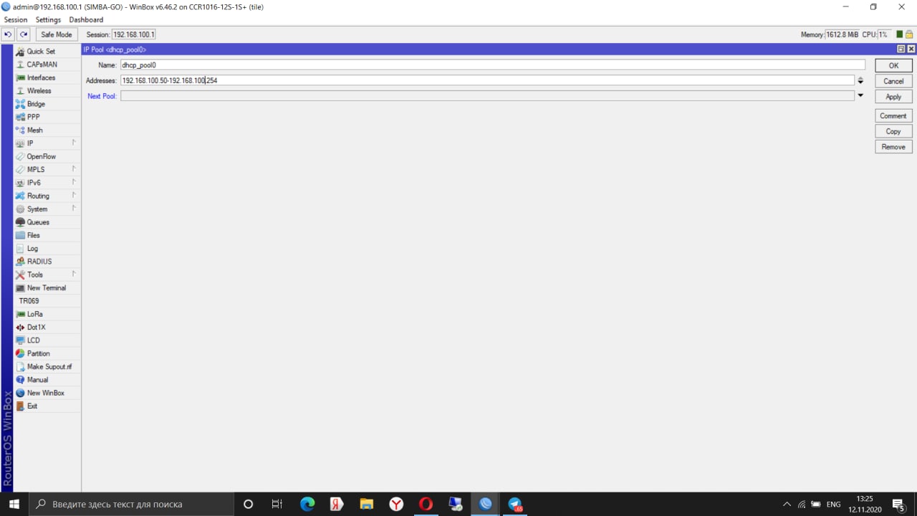Viewport: 917px width, 516px height.
Task: Click the green status indicator square
Action: pos(900,34)
